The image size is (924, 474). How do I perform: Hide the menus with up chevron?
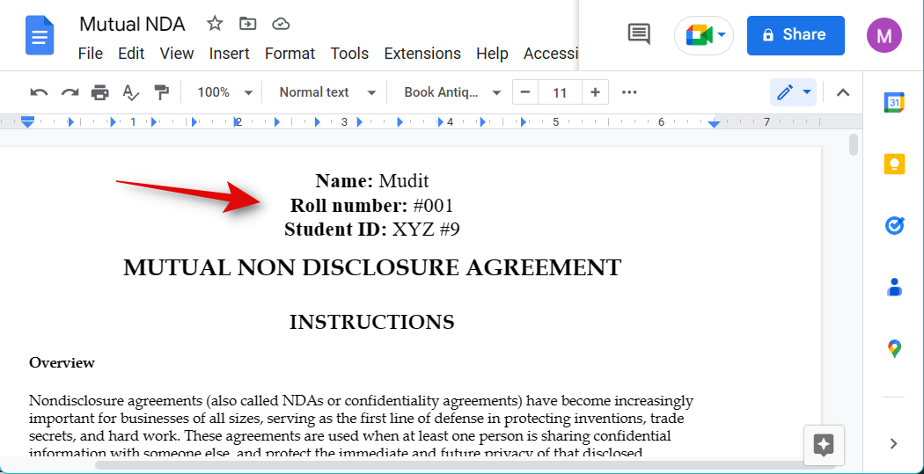[x=843, y=92]
